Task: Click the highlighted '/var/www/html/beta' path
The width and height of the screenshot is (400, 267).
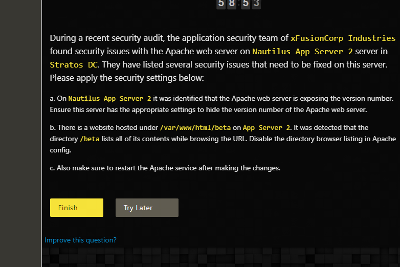Action: (195, 127)
